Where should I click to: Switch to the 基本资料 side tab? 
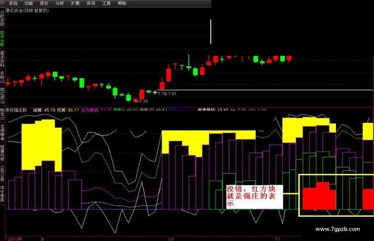tap(2, 59)
